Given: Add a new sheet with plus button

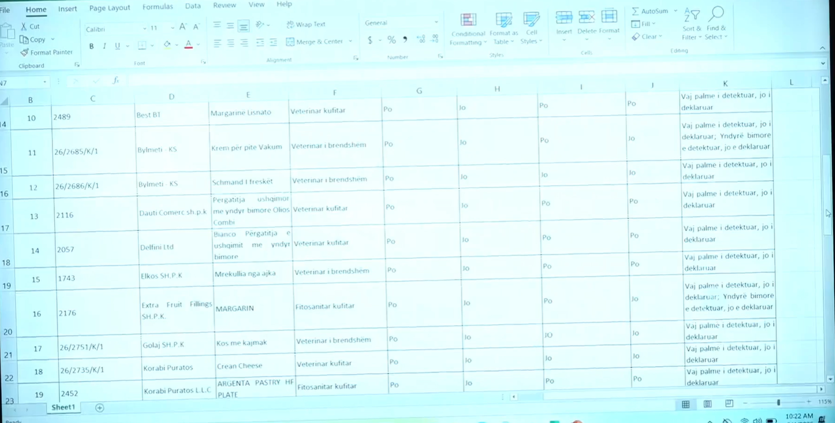Looking at the screenshot, I should tap(100, 408).
